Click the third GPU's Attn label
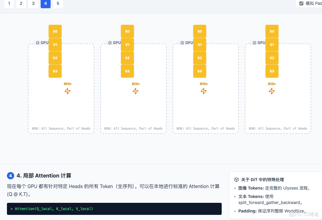 [204, 84]
